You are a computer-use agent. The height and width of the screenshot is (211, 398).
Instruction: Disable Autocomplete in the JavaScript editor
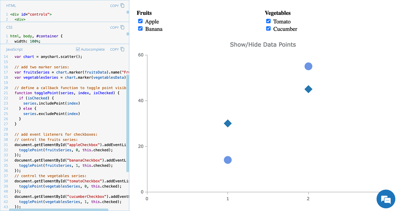click(x=78, y=49)
